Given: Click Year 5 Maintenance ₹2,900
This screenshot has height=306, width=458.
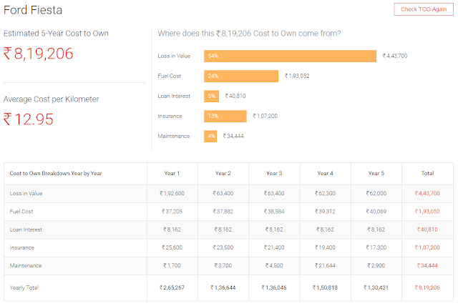Looking at the screenshot, I should 376,266.
